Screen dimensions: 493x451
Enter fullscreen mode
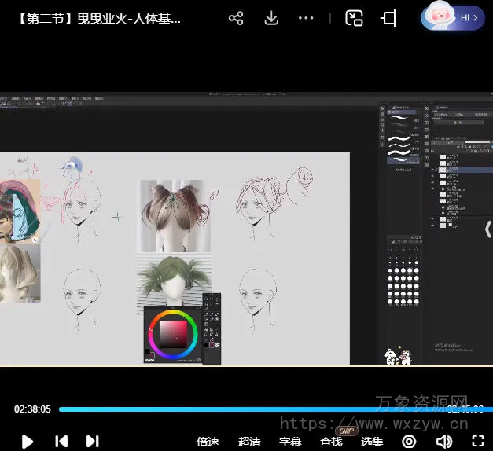coord(478,442)
